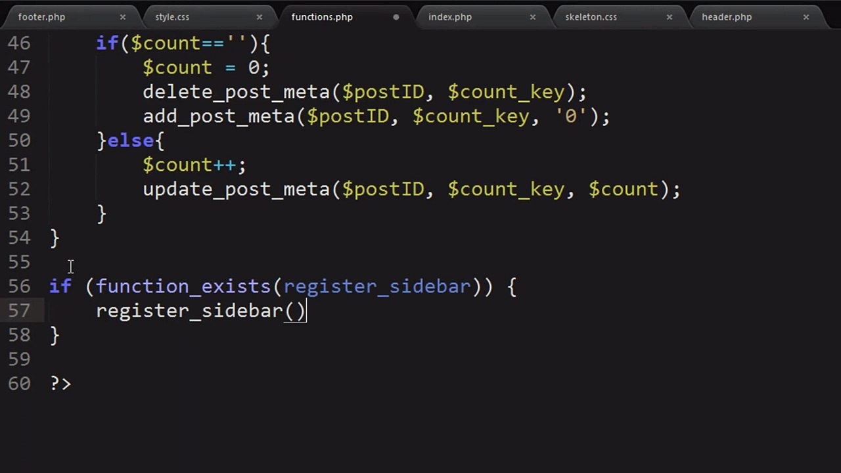Click line number 52 in gutter
This screenshot has width=841, height=473.
(x=19, y=189)
